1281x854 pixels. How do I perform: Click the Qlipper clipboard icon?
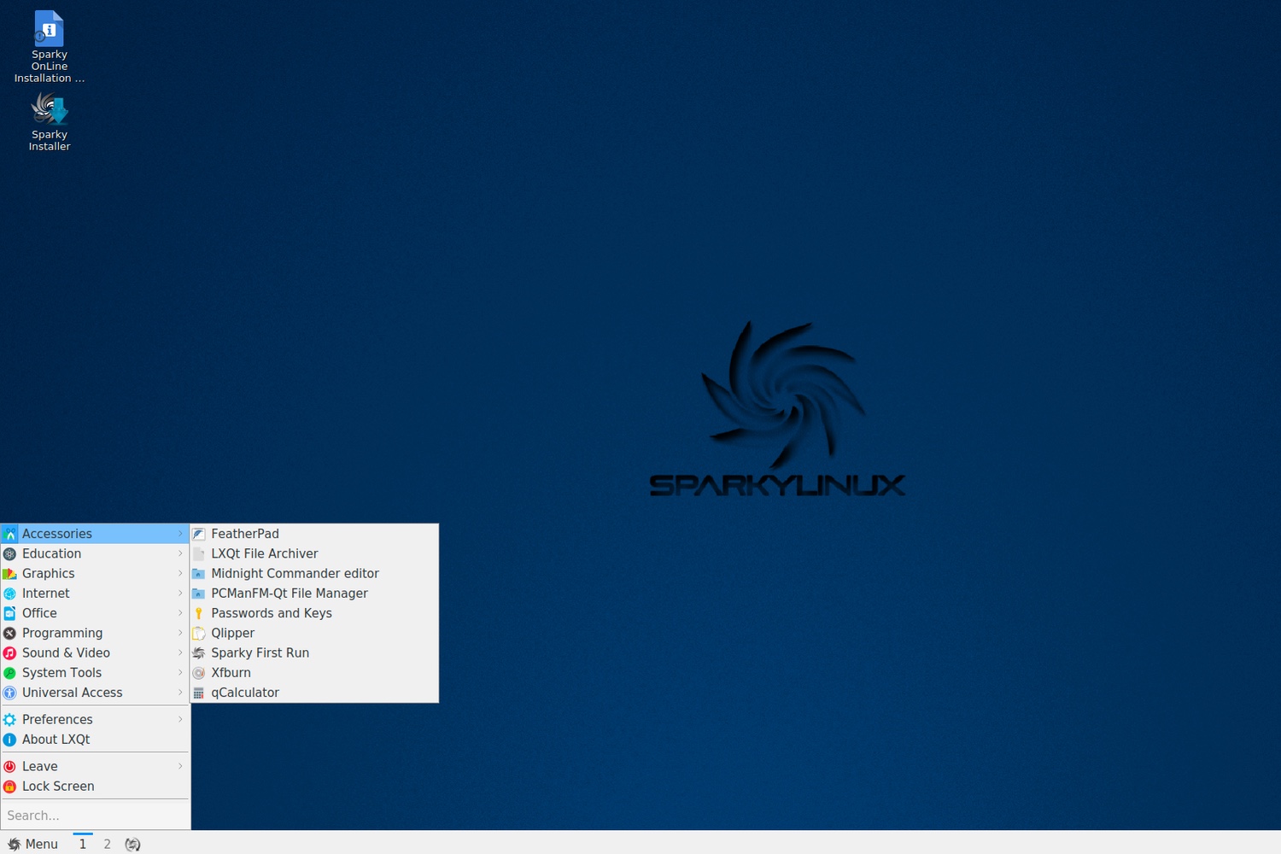(x=199, y=633)
